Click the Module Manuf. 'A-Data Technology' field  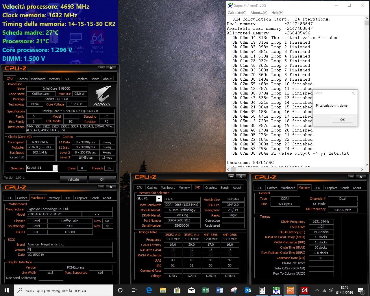(182, 210)
